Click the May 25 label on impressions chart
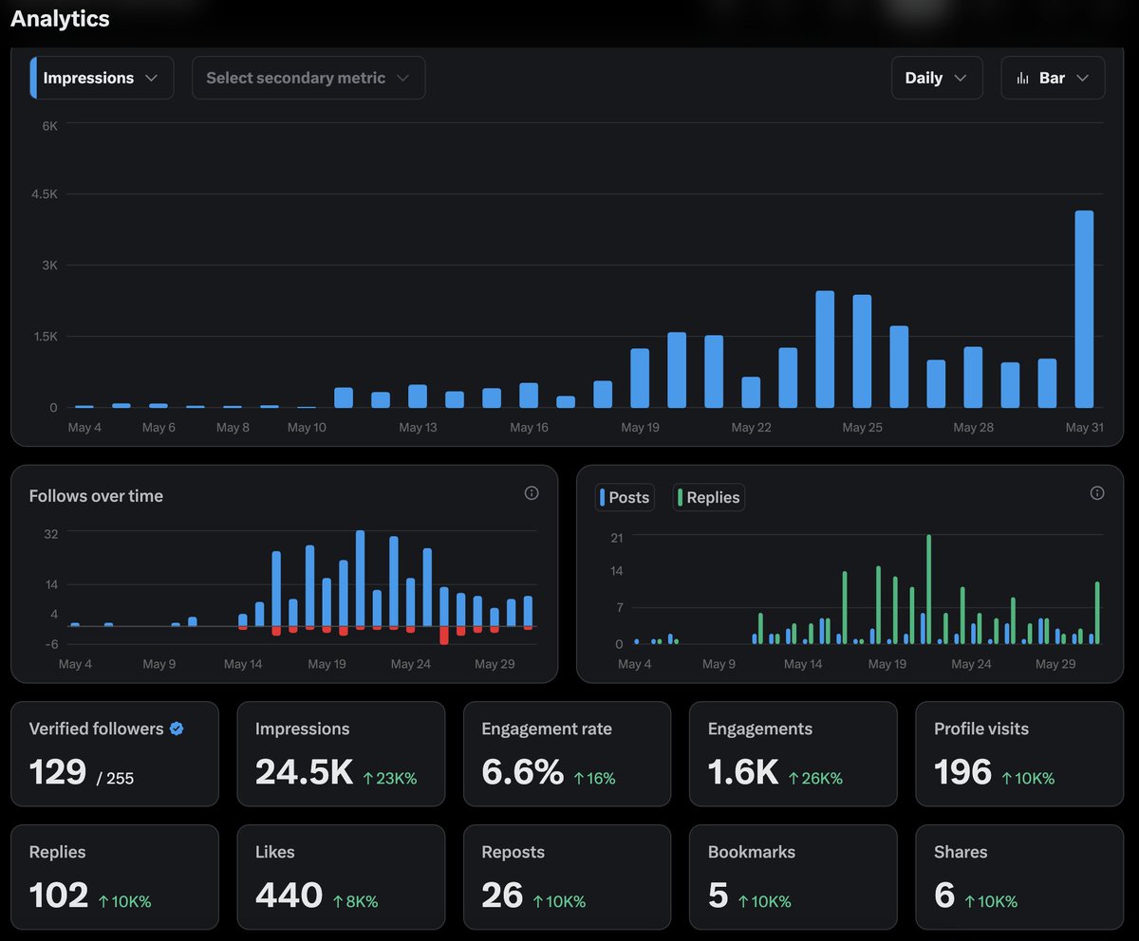Screen dimensions: 1139x941 862,428
